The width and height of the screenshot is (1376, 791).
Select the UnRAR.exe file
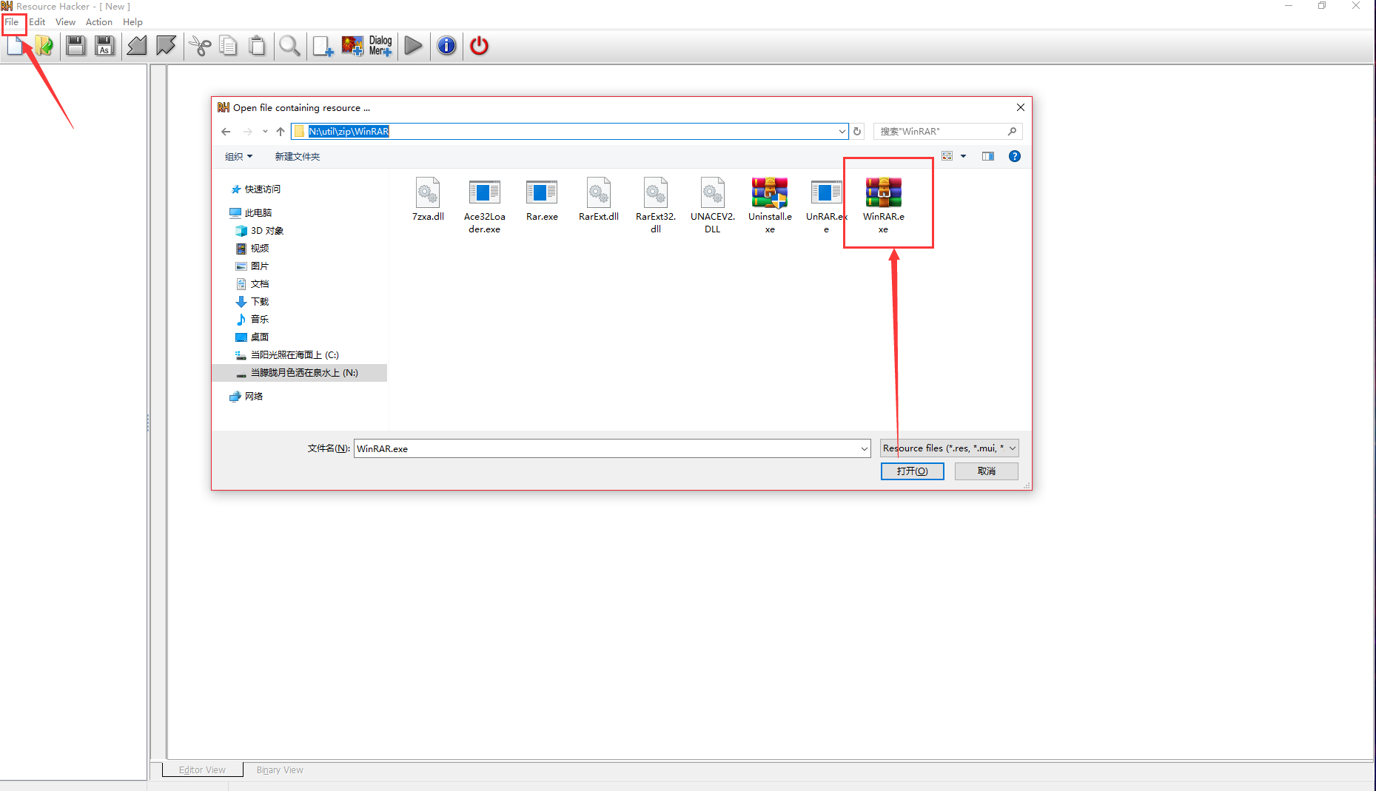click(826, 206)
